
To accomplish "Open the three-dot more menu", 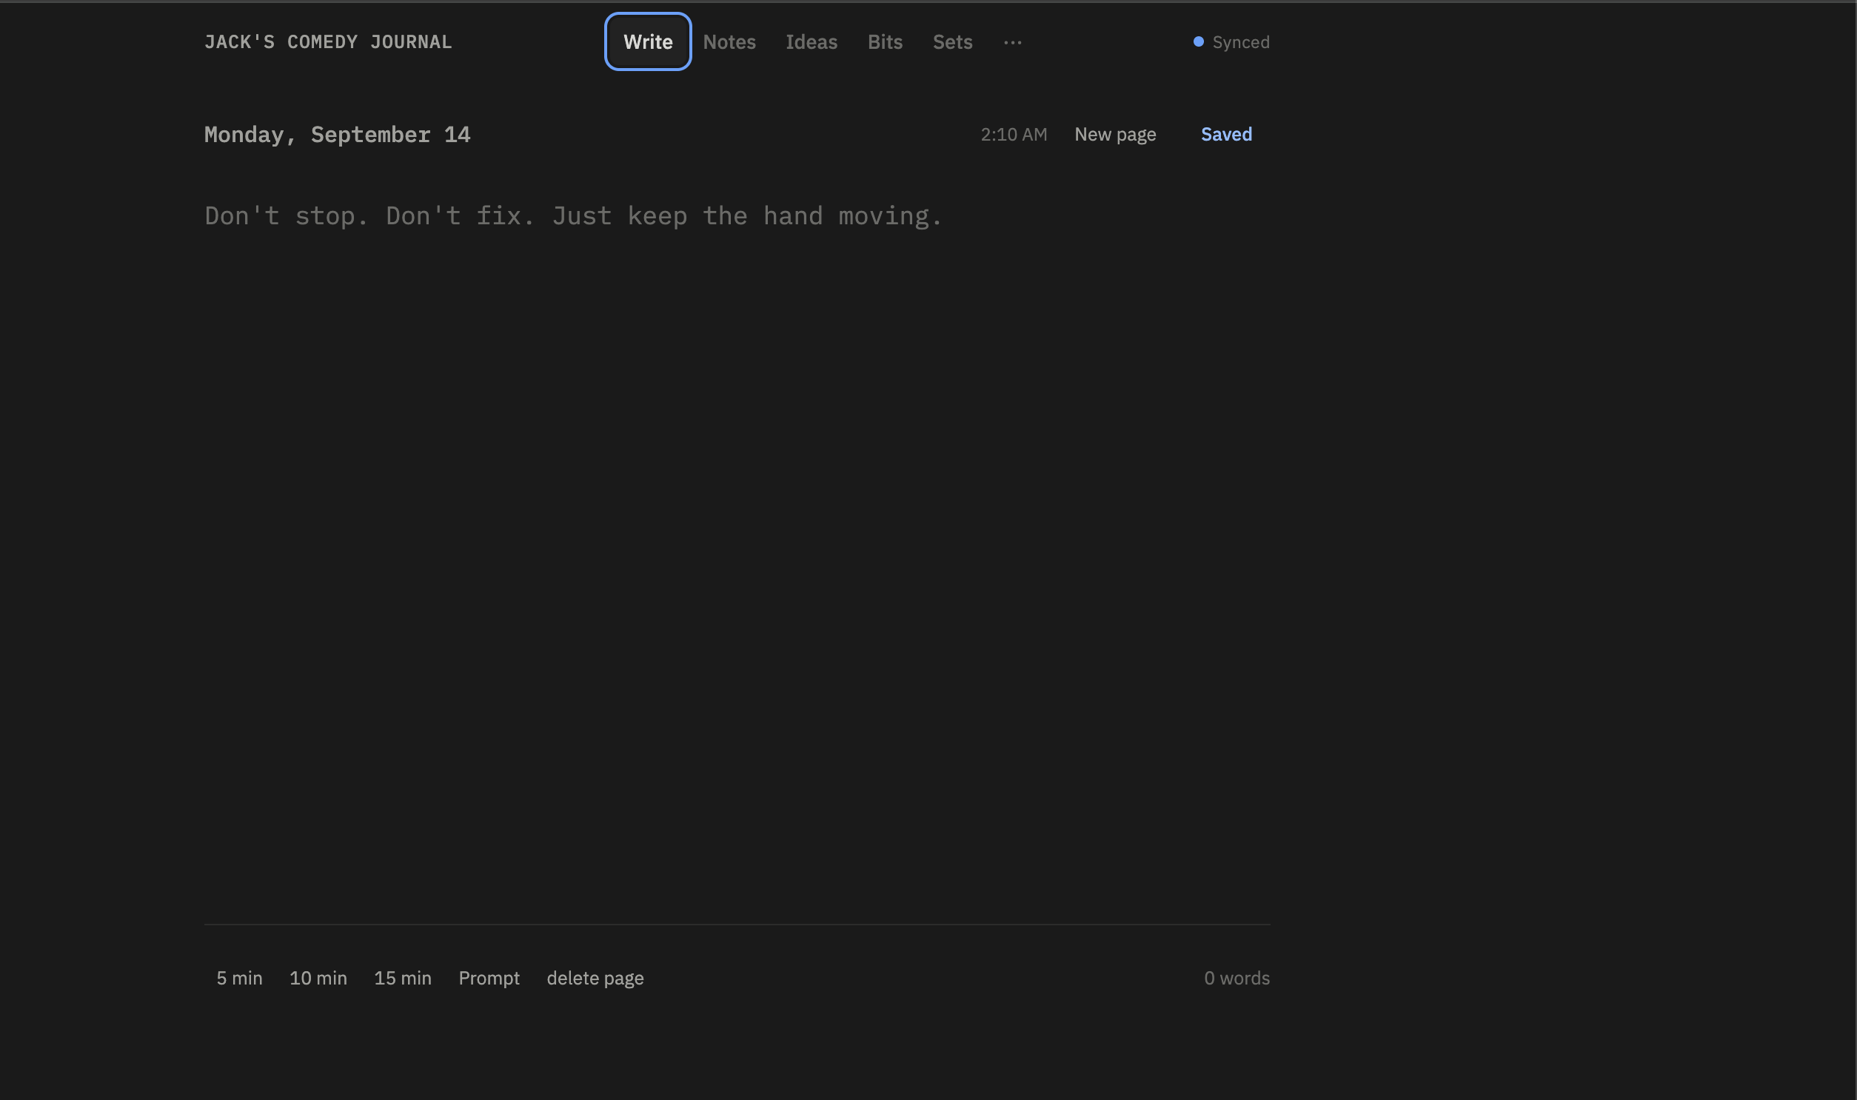I will (1012, 42).
